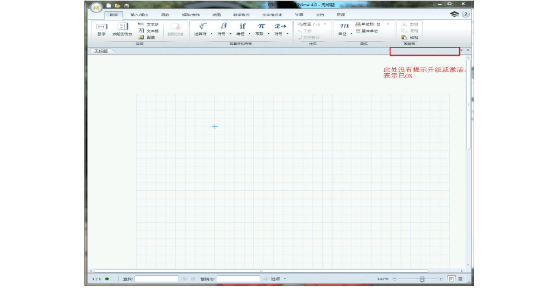Image resolution: width=558 pixels, height=289 pixels.
Task: Open the pi Constants icon
Action: 261,26
